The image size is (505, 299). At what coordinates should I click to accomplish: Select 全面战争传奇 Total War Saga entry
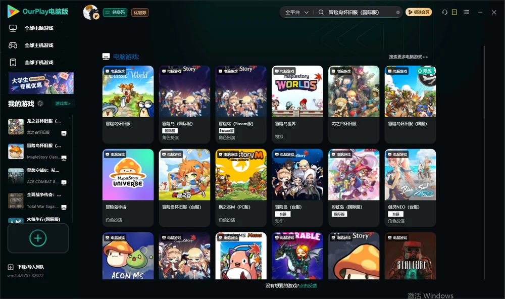click(x=38, y=201)
